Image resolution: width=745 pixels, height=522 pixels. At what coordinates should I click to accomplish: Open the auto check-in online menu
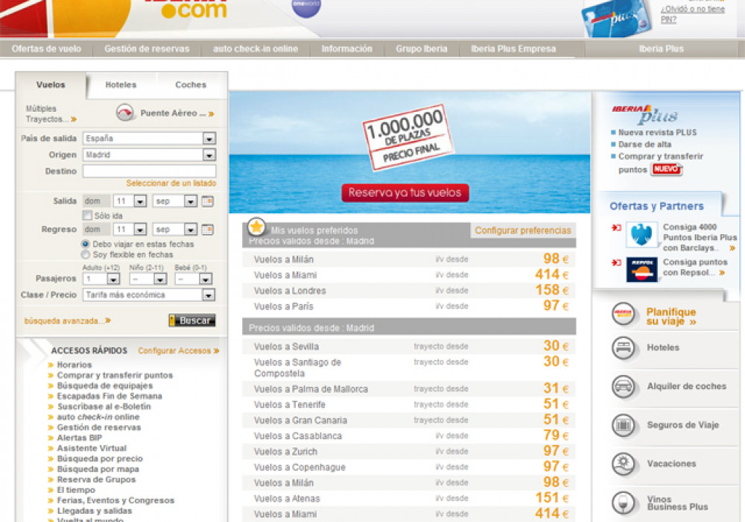click(x=256, y=49)
